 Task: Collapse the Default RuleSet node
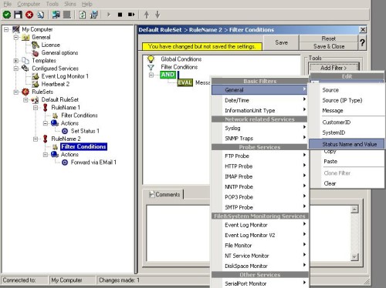point(25,100)
